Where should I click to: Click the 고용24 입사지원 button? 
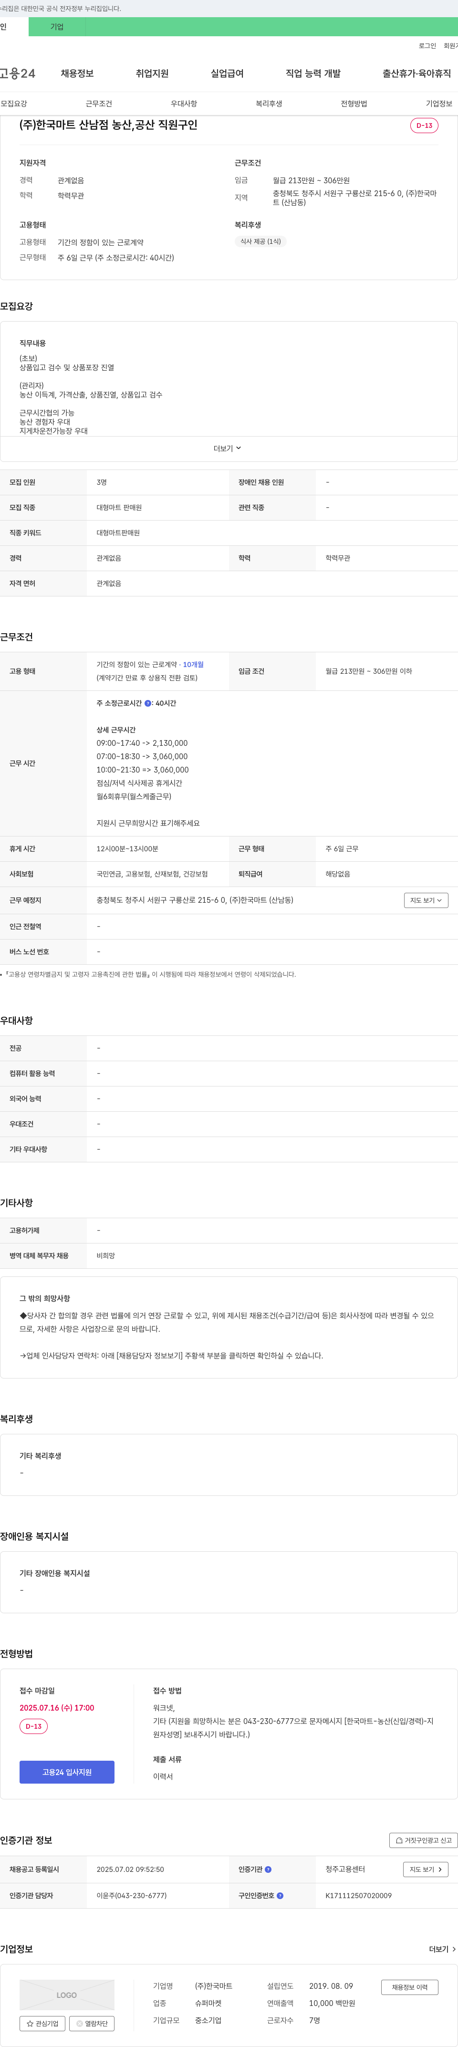coord(67,1772)
